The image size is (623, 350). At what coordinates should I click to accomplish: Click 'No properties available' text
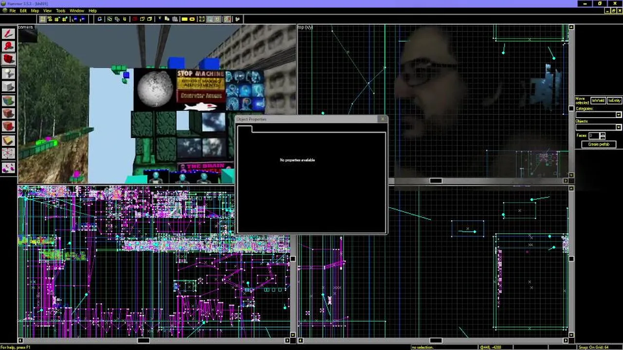[x=297, y=160]
